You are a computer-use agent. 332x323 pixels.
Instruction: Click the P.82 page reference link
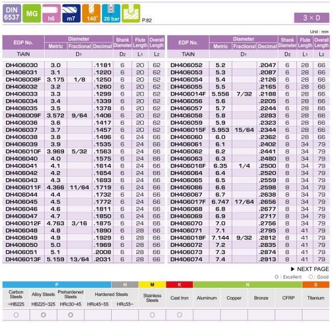[147, 21]
